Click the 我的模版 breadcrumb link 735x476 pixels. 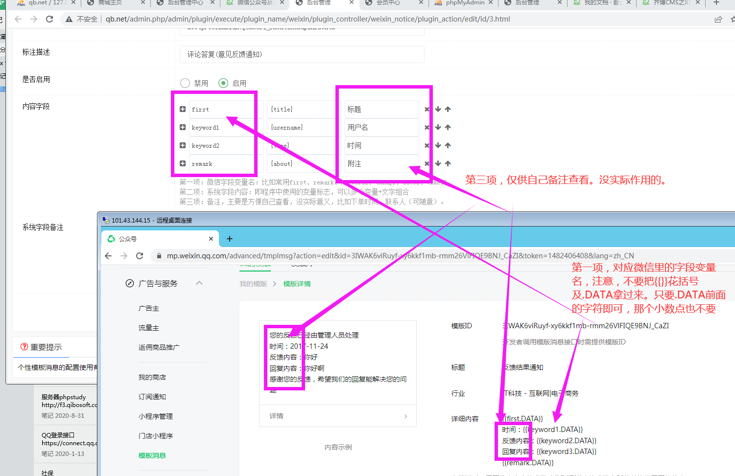253,284
